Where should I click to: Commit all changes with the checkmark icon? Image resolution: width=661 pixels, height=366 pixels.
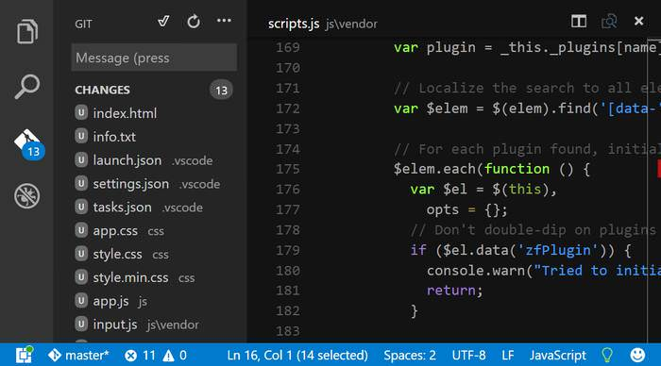[x=163, y=21]
